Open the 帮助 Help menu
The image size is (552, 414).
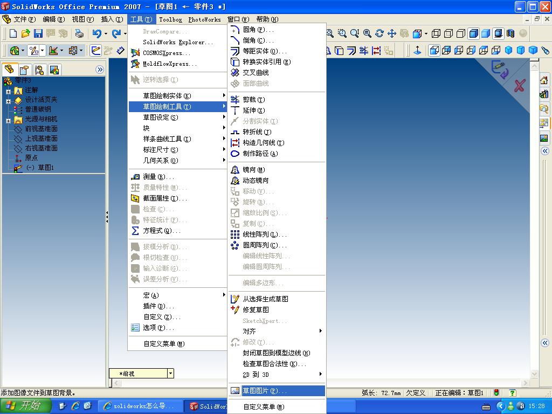[267, 19]
